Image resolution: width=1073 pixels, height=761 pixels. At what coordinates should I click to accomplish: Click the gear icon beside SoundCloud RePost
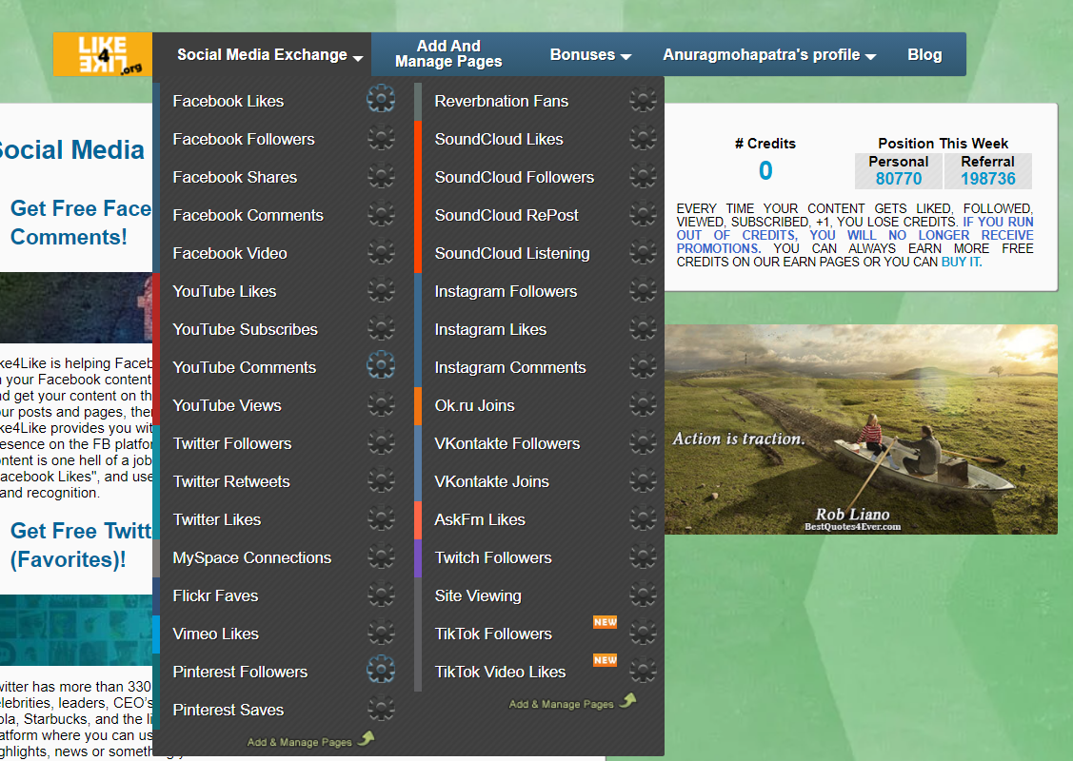(x=644, y=215)
